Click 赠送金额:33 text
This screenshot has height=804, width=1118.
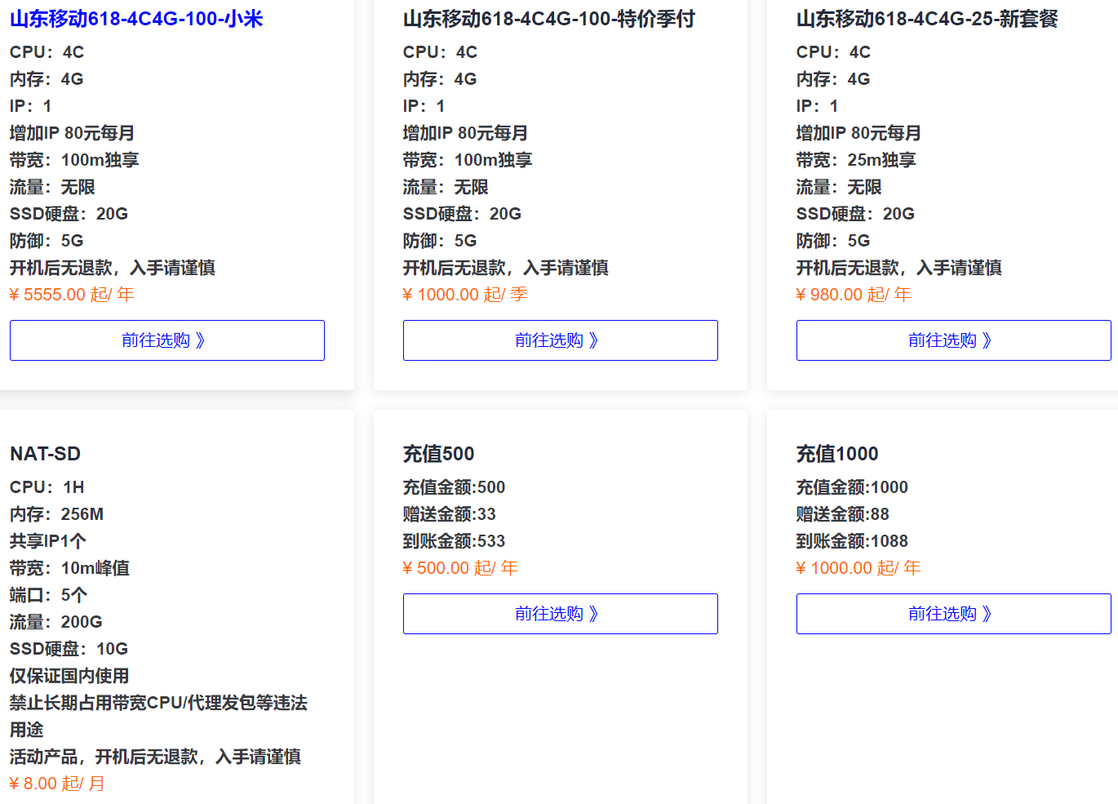tap(450, 514)
